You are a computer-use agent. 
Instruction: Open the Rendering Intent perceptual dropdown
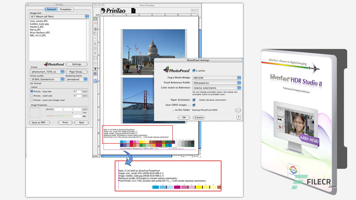point(76,79)
